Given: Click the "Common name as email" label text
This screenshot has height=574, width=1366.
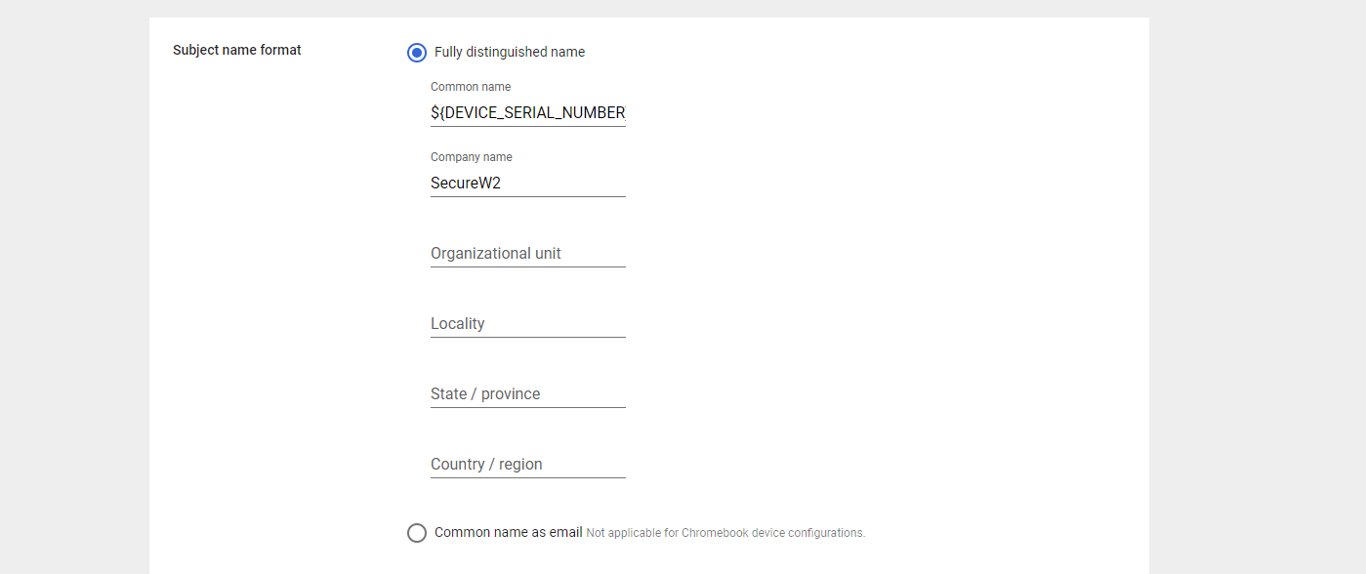Looking at the screenshot, I should 508,532.
